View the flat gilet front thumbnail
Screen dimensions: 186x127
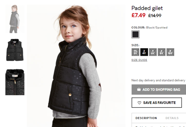pos(15,50)
